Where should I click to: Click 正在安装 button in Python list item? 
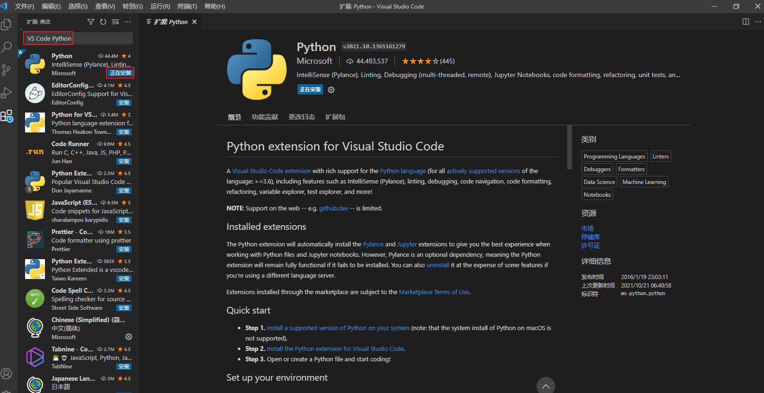121,73
